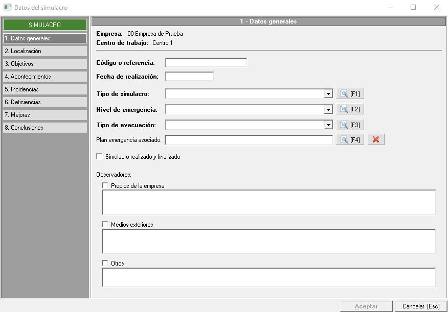Select the '3. Objetivos' sidebar item

(x=44, y=64)
